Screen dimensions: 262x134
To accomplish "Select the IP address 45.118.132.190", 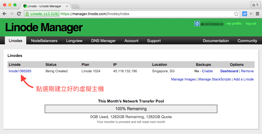I will click(125, 71).
